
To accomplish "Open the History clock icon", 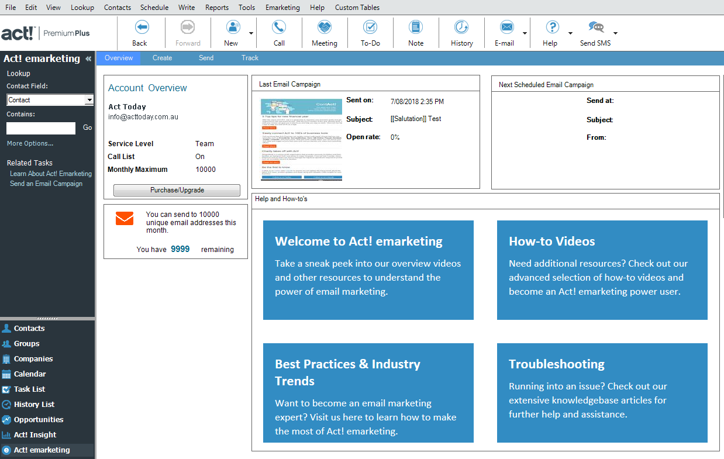I will click(x=461, y=27).
